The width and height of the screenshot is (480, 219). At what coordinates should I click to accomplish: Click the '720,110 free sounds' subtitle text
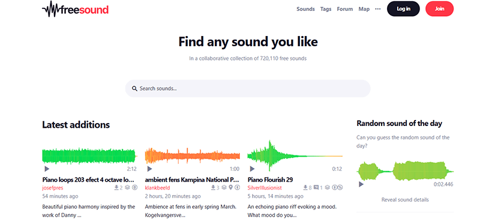248,58
